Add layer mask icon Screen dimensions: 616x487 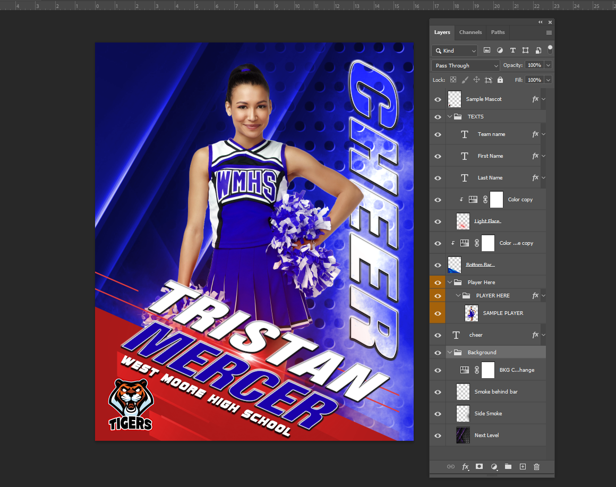point(480,467)
